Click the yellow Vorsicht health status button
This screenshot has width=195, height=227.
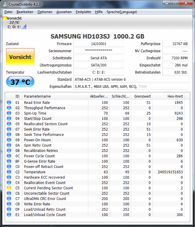click(x=20, y=57)
